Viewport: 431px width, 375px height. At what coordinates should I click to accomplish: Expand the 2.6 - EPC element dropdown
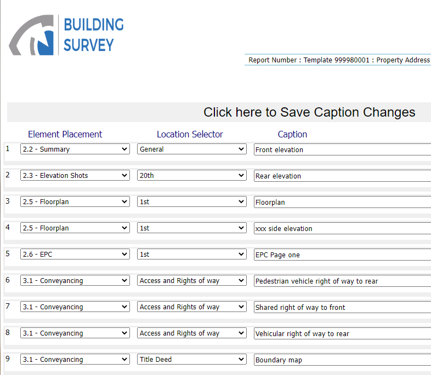pos(75,255)
